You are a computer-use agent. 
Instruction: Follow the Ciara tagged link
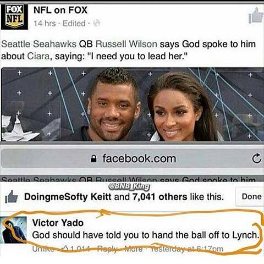[38, 56]
